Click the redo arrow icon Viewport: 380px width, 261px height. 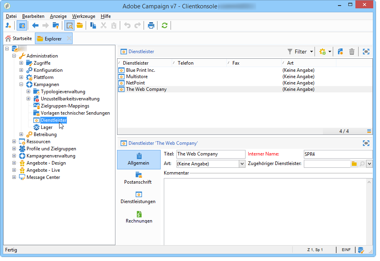tap(137, 25)
